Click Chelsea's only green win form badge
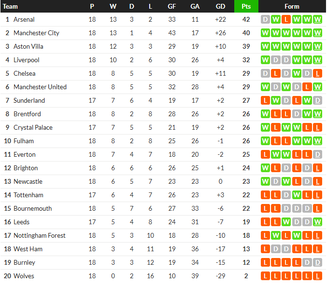 click(297, 73)
